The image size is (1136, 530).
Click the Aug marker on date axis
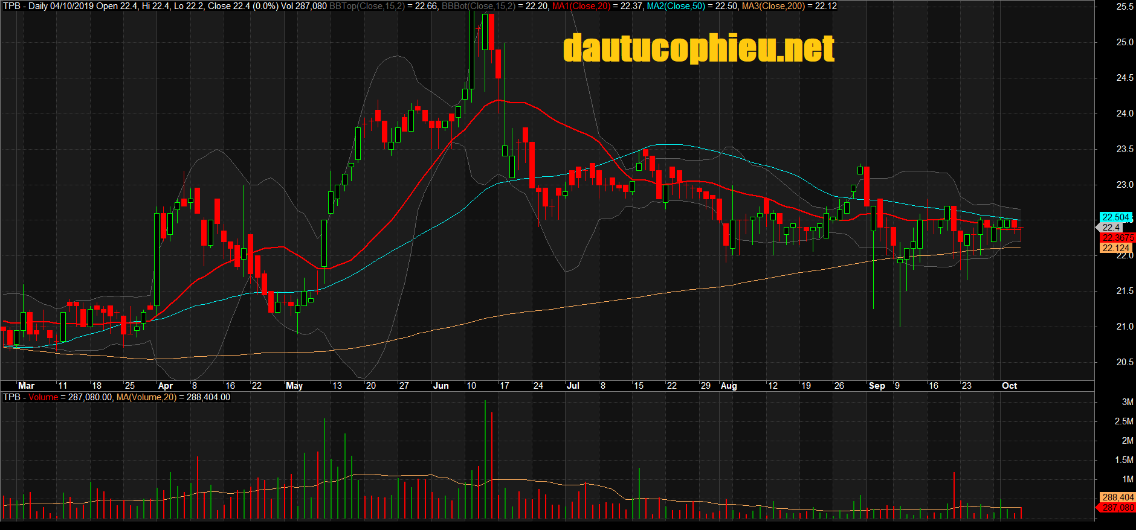729,386
